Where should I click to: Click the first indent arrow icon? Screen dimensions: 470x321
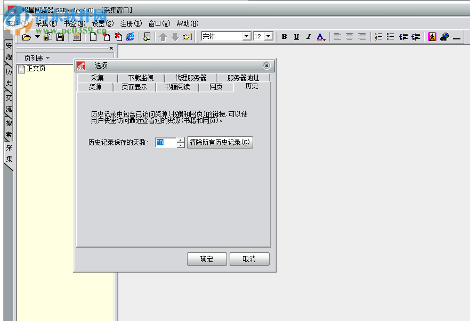[x=403, y=37]
